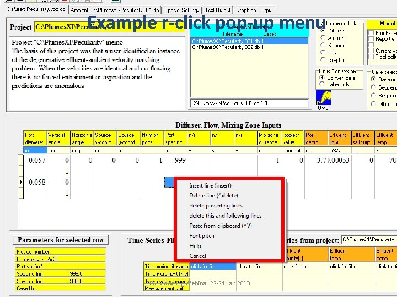Open the Ambient Peculiarity.001.db tab
Image resolution: width=397 pixels, height=297 pixels.
click(115, 10)
